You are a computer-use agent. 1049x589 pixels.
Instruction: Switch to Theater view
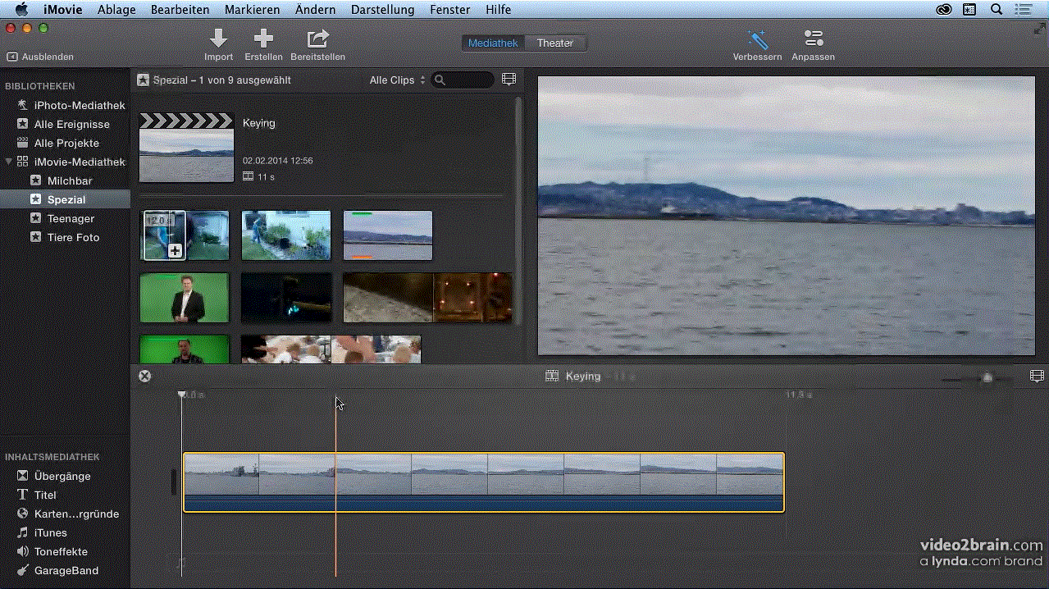tap(555, 43)
